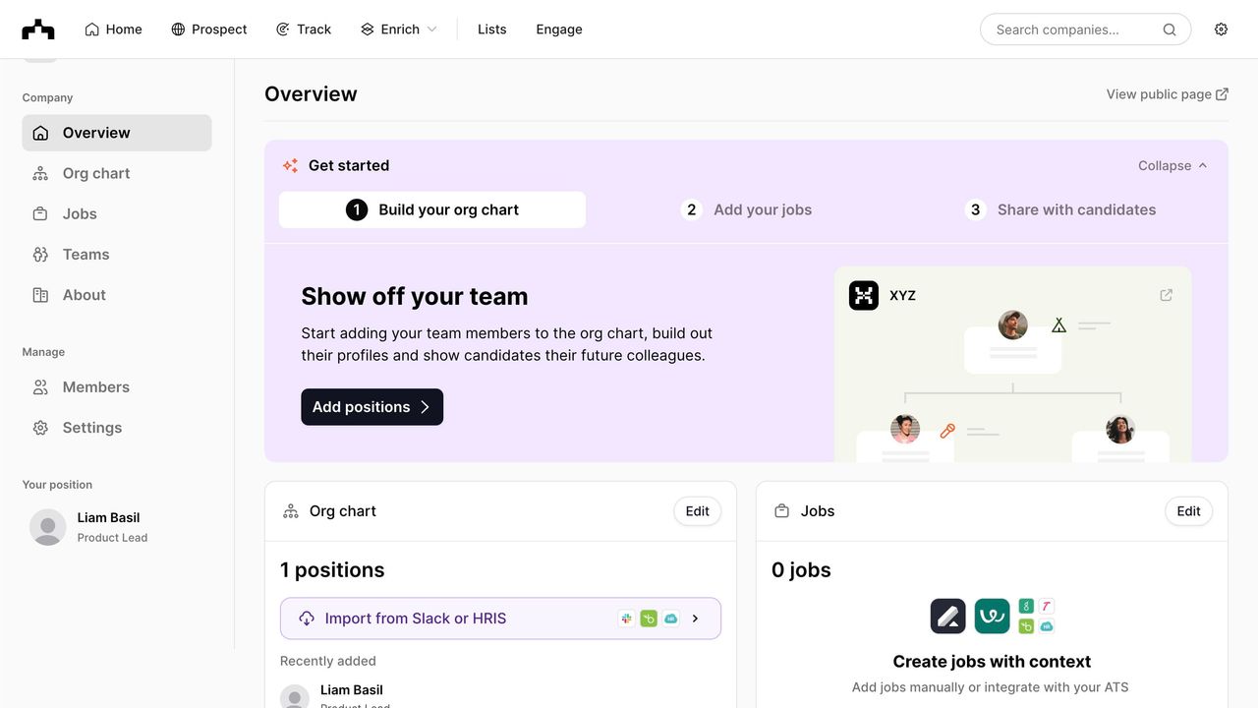Open settings via the top-right gear icon
Screen dimensions: 1258x708
pyautogui.click(x=1221, y=29)
